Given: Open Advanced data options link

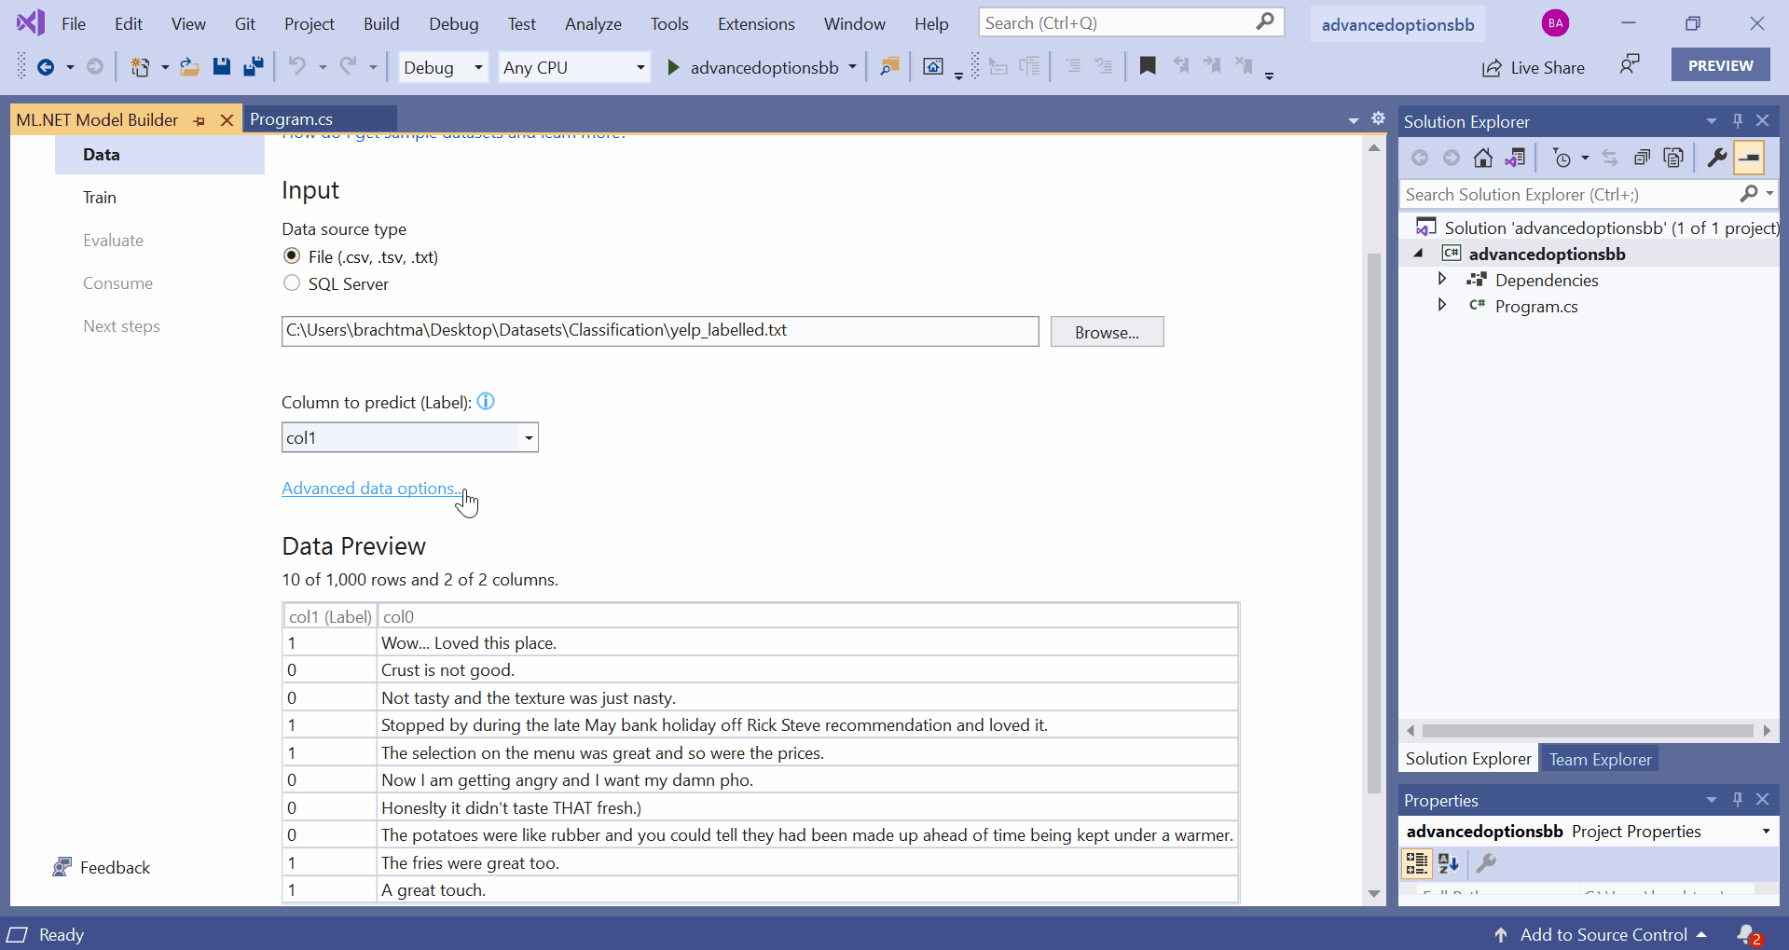Looking at the screenshot, I should coord(369,488).
